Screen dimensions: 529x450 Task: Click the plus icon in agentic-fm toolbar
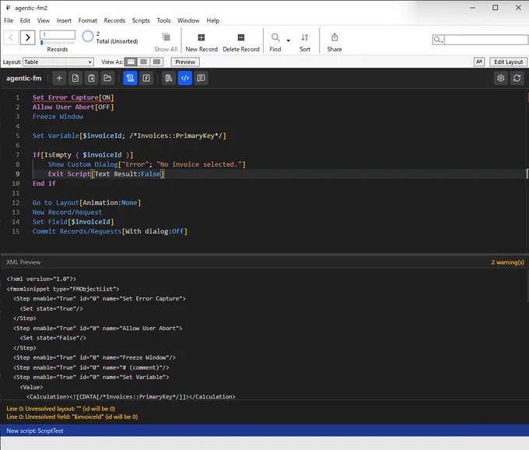point(59,79)
